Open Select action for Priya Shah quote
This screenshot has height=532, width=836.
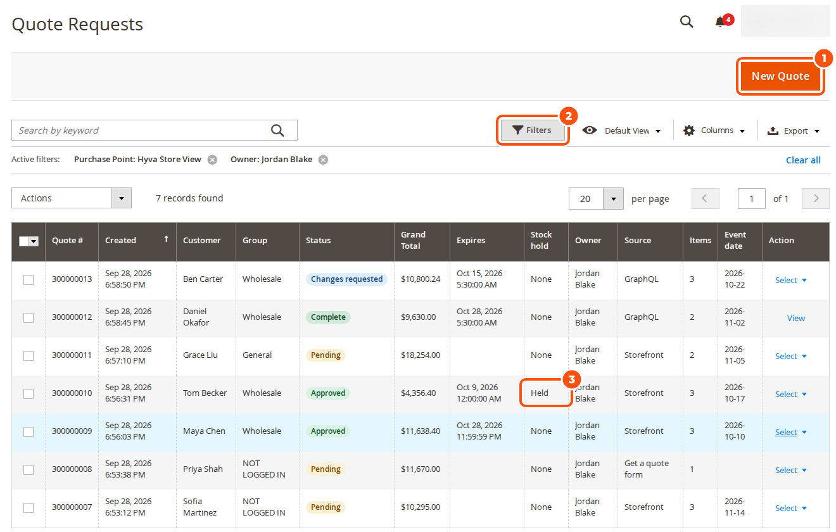point(791,470)
